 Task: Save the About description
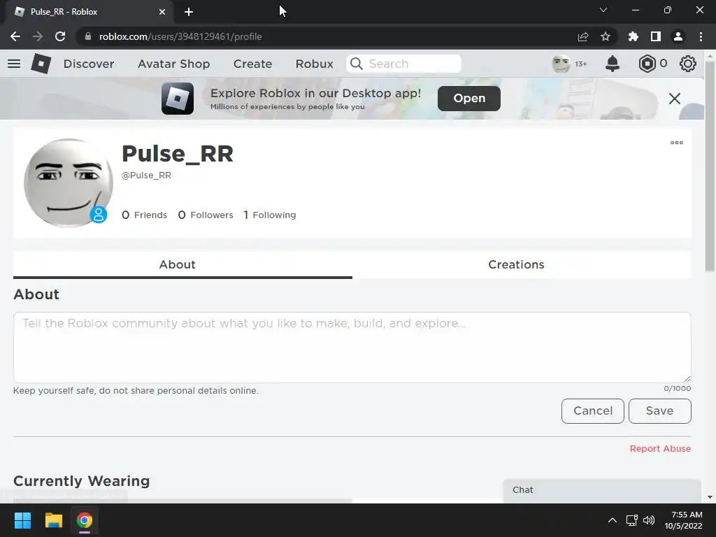pyautogui.click(x=660, y=411)
